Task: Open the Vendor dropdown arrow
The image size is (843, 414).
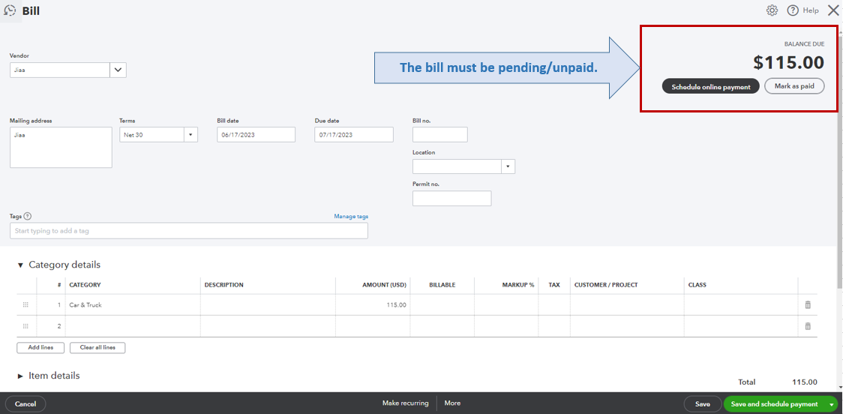Action: (x=118, y=70)
